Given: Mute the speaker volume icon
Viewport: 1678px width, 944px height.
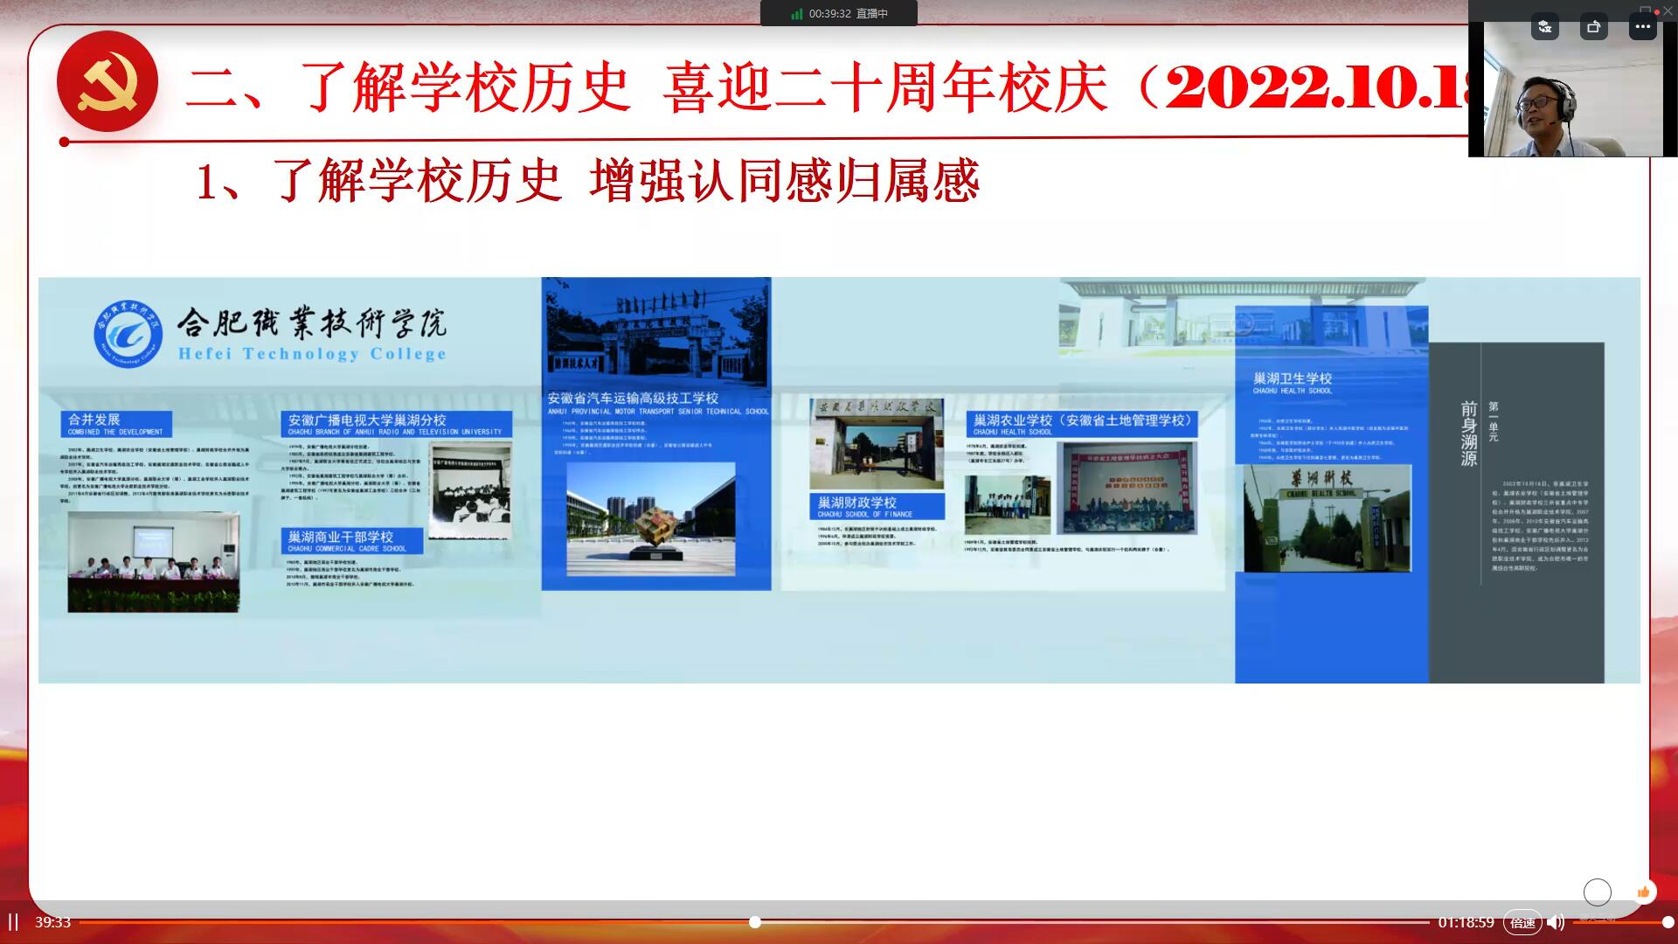Looking at the screenshot, I should [1556, 922].
